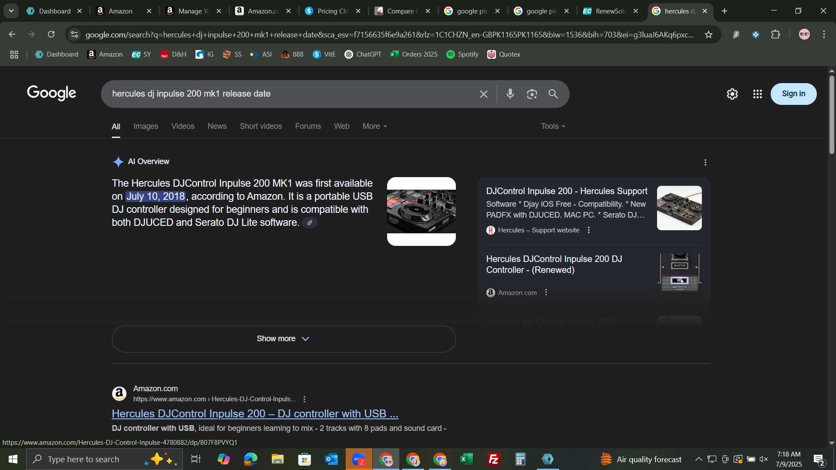Open AI Overview three-dot menu
836x470 pixels.
[705, 162]
